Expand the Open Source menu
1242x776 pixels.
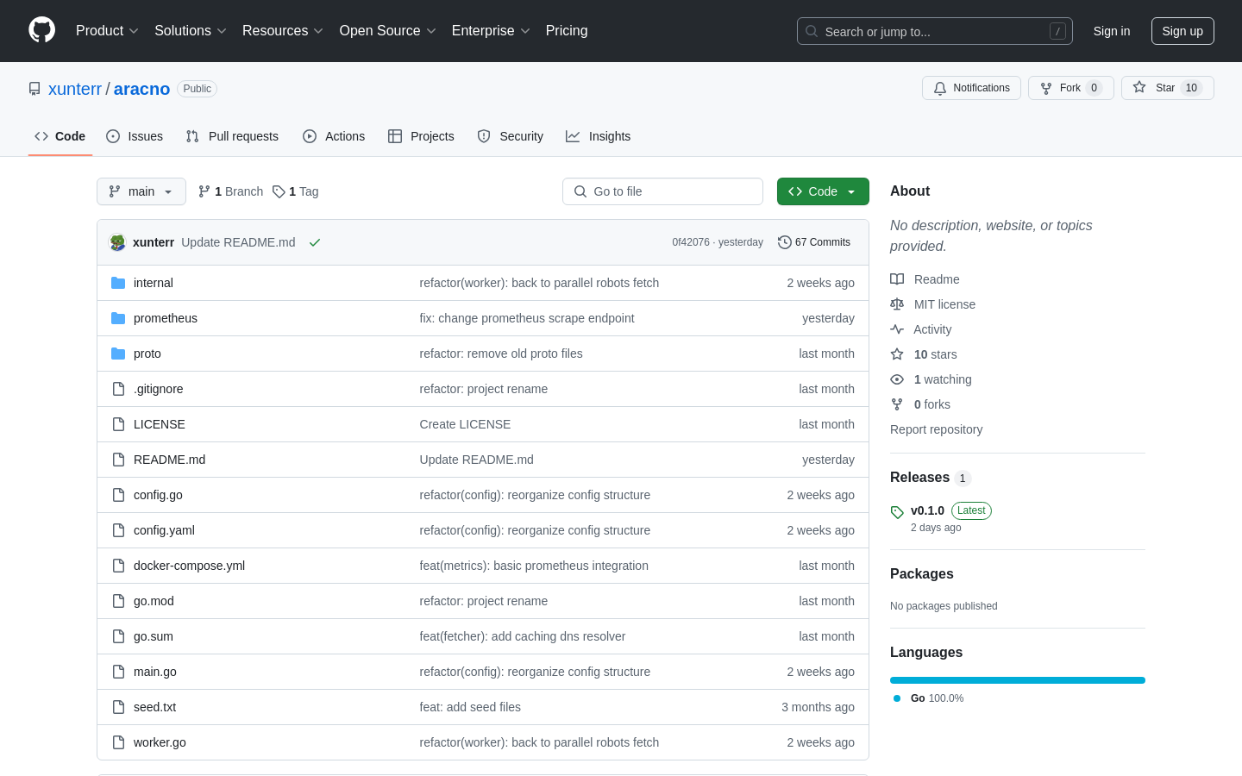(388, 30)
